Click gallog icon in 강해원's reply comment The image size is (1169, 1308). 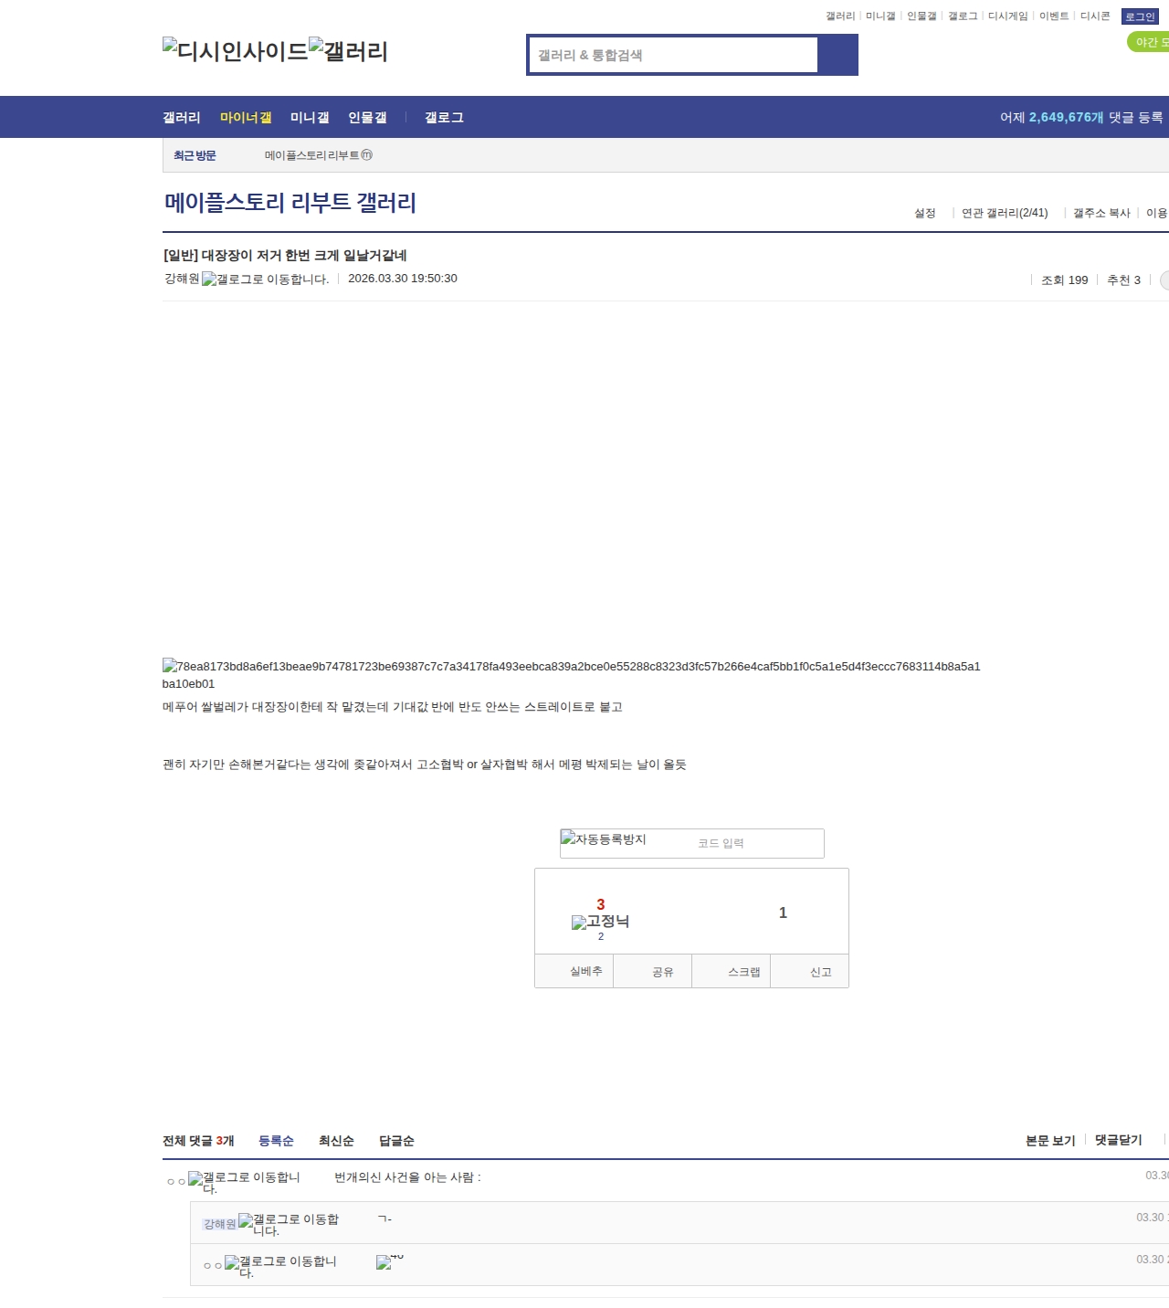pyautogui.click(x=246, y=1221)
